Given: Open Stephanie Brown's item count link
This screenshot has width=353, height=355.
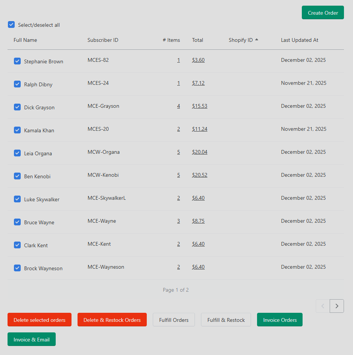Looking at the screenshot, I should tap(179, 60).
